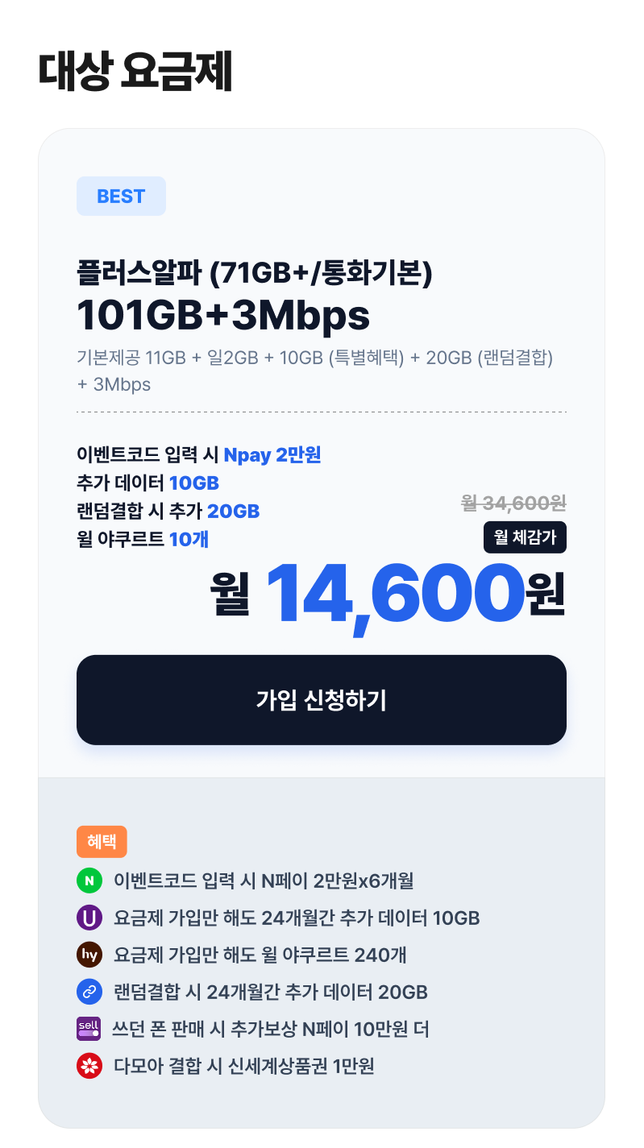Click the 월 야쿠르트 10개 benefit line
This screenshot has width=644, height=1148.
[141, 539]
